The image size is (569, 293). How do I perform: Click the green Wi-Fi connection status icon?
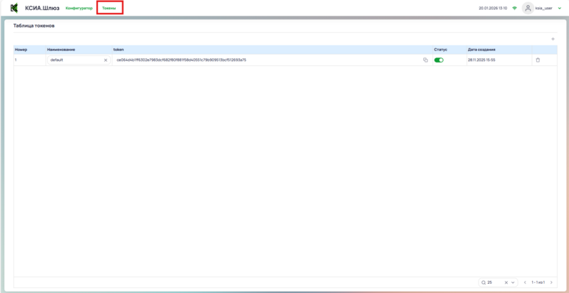[514, 8]
